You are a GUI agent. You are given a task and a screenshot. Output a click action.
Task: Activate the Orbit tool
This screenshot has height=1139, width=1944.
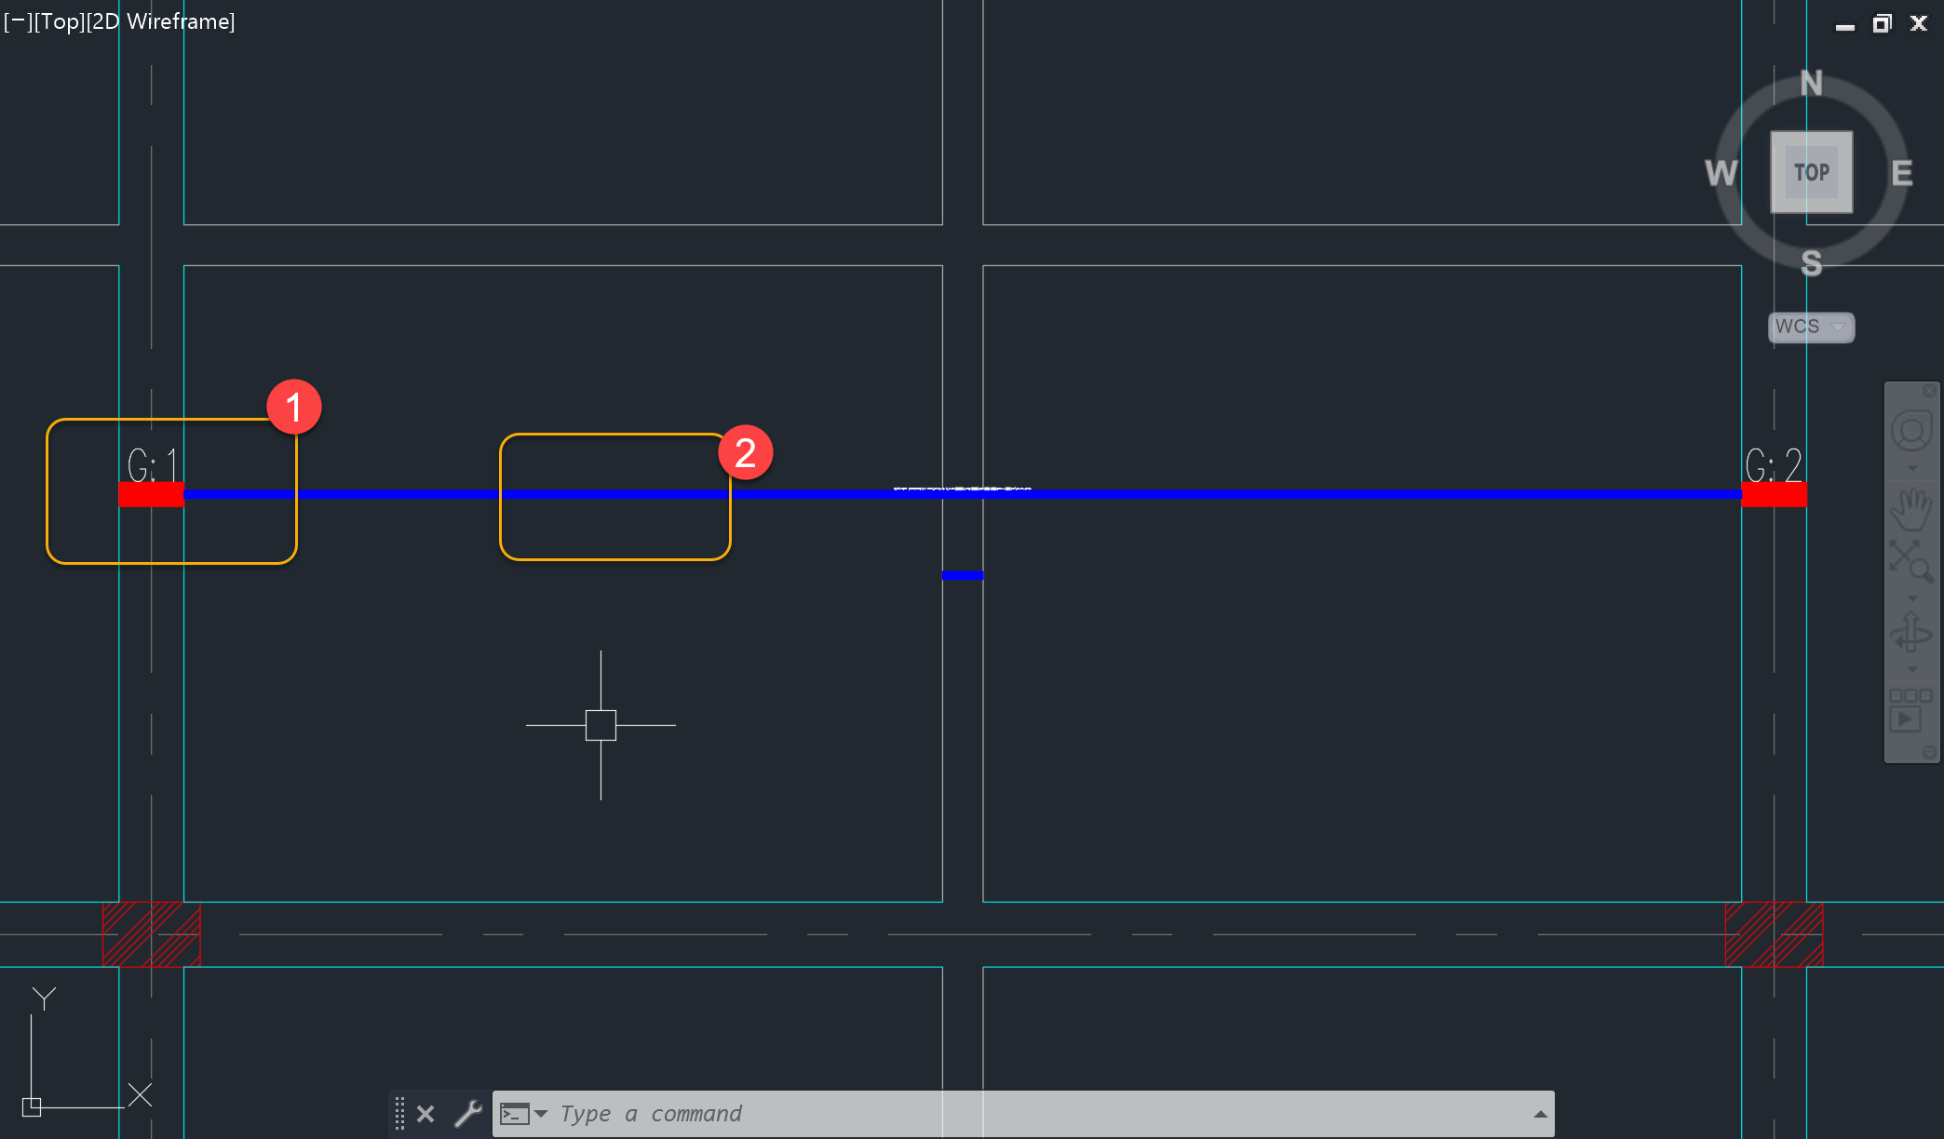(x=1910, y=633)
